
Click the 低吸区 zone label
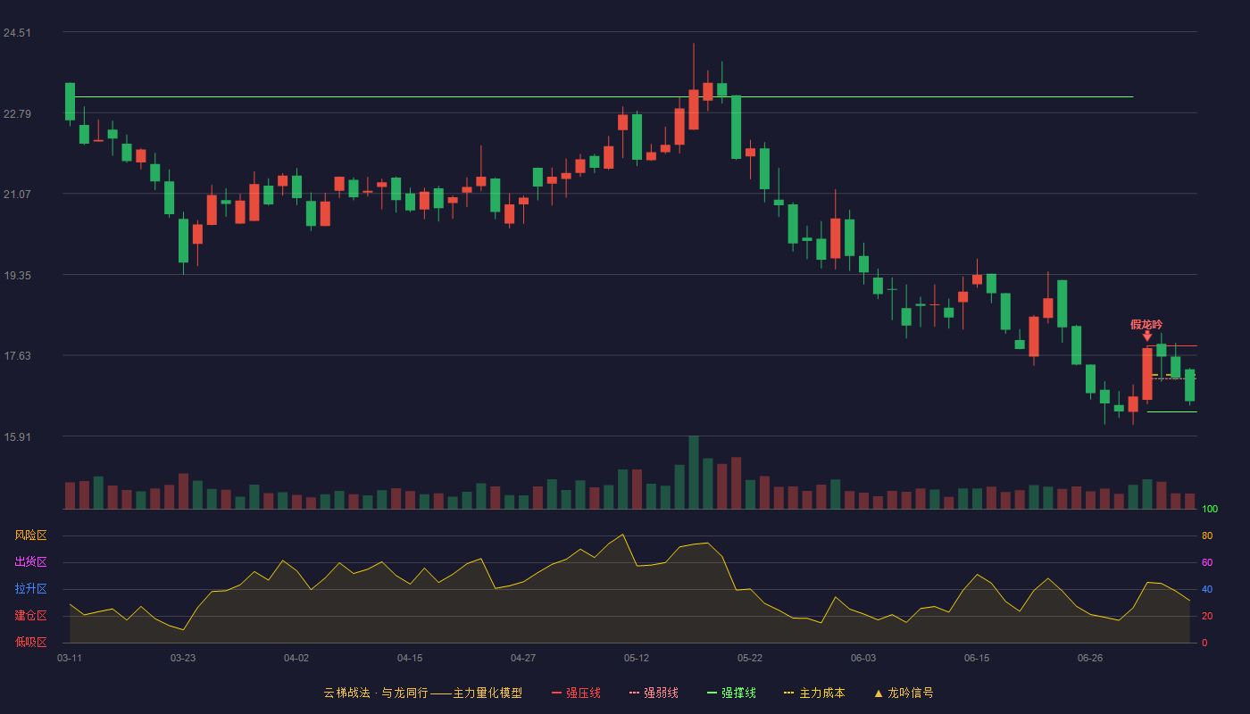30,642
